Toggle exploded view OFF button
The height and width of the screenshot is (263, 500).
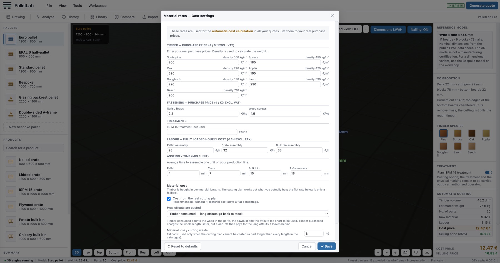pyautogui.click(x=350, y=29)
